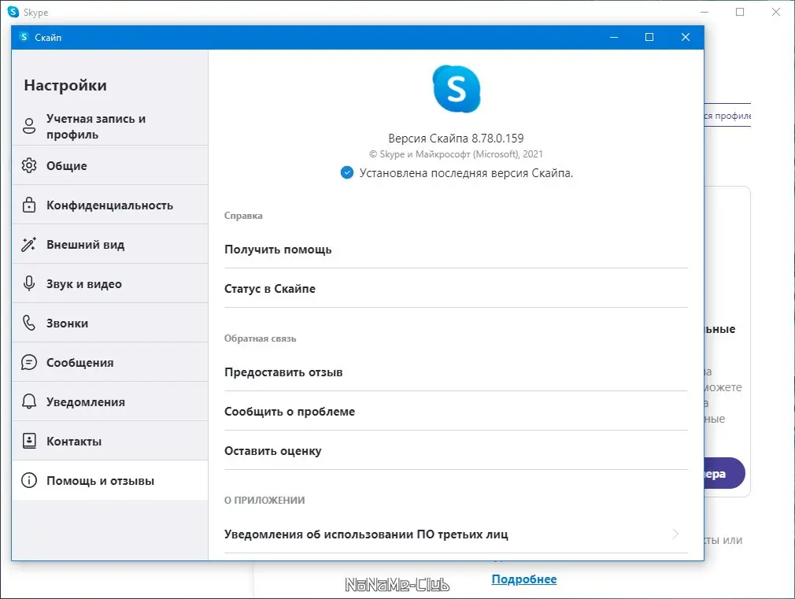The height and width of the screenshot is (599, 795).
Task: Click the Skype icon in Скайп title bar
Action: (x=24, y=37)
